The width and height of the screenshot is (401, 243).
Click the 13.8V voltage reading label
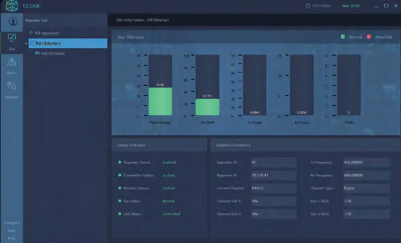(x=160, y=85)
